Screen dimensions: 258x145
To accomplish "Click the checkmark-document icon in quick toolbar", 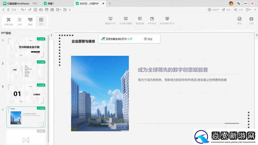I will 65,10.
